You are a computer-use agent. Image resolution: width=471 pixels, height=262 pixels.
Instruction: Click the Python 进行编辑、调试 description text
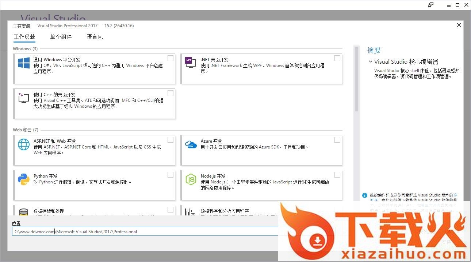tap(82, 182)
